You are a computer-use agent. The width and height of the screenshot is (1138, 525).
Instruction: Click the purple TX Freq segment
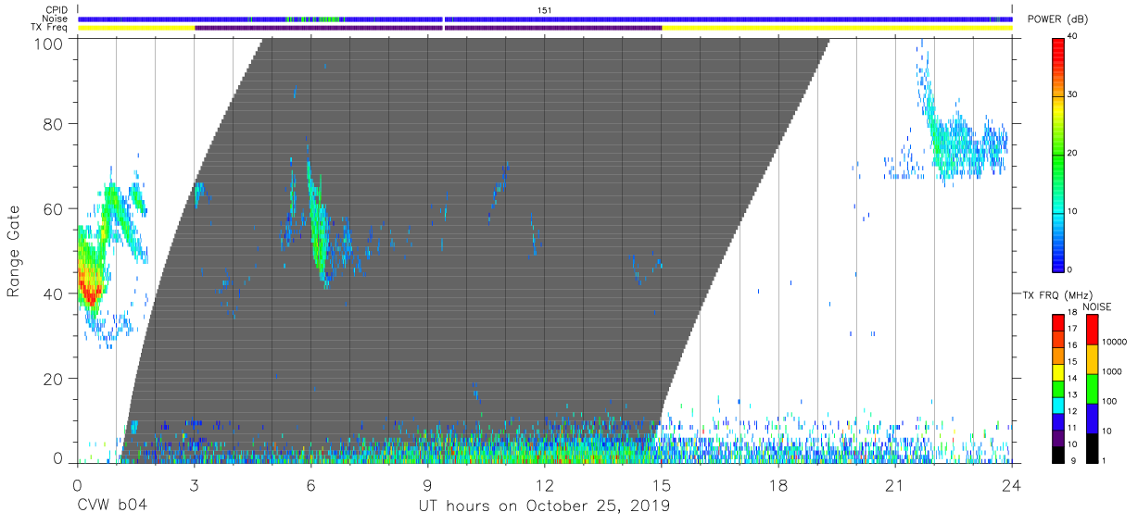(428, 28)
